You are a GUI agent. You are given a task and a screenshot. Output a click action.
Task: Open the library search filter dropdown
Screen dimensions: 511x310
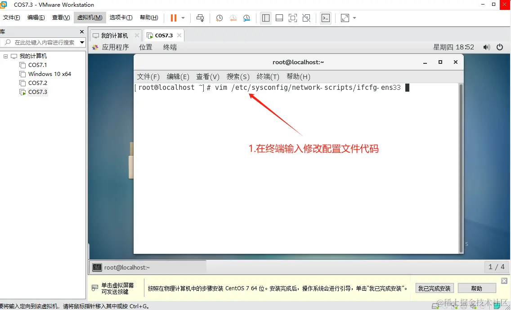coord(82,42)
